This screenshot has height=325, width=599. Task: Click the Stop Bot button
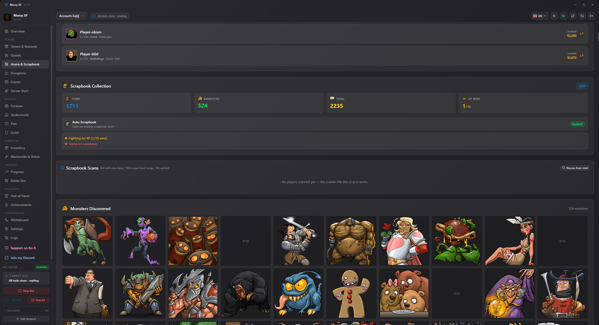tap(26, 291)
